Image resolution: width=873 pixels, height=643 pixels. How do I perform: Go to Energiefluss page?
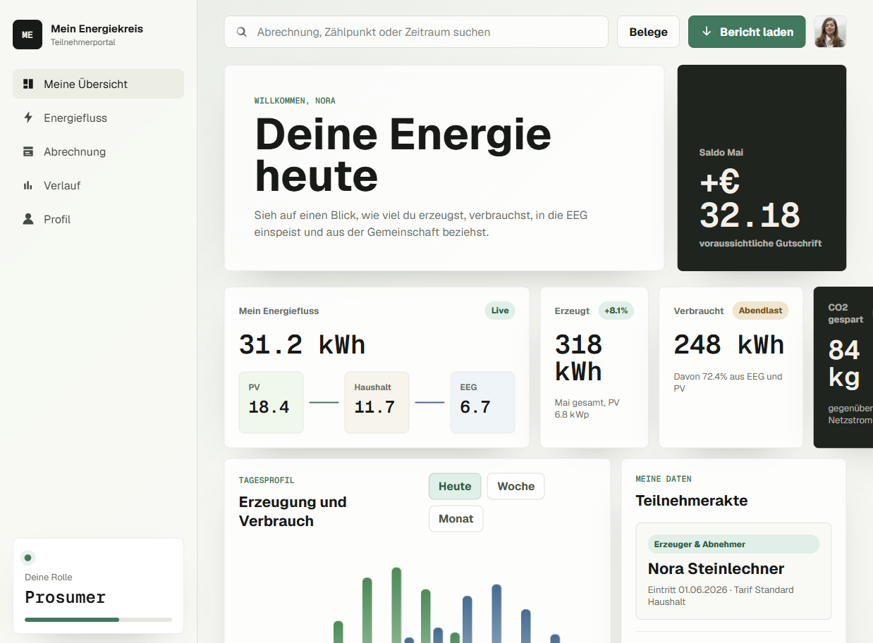(98, 118)
